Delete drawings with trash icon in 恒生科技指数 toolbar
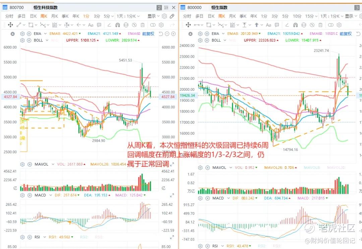Screen dimensions: 362x249 point(143,25)
